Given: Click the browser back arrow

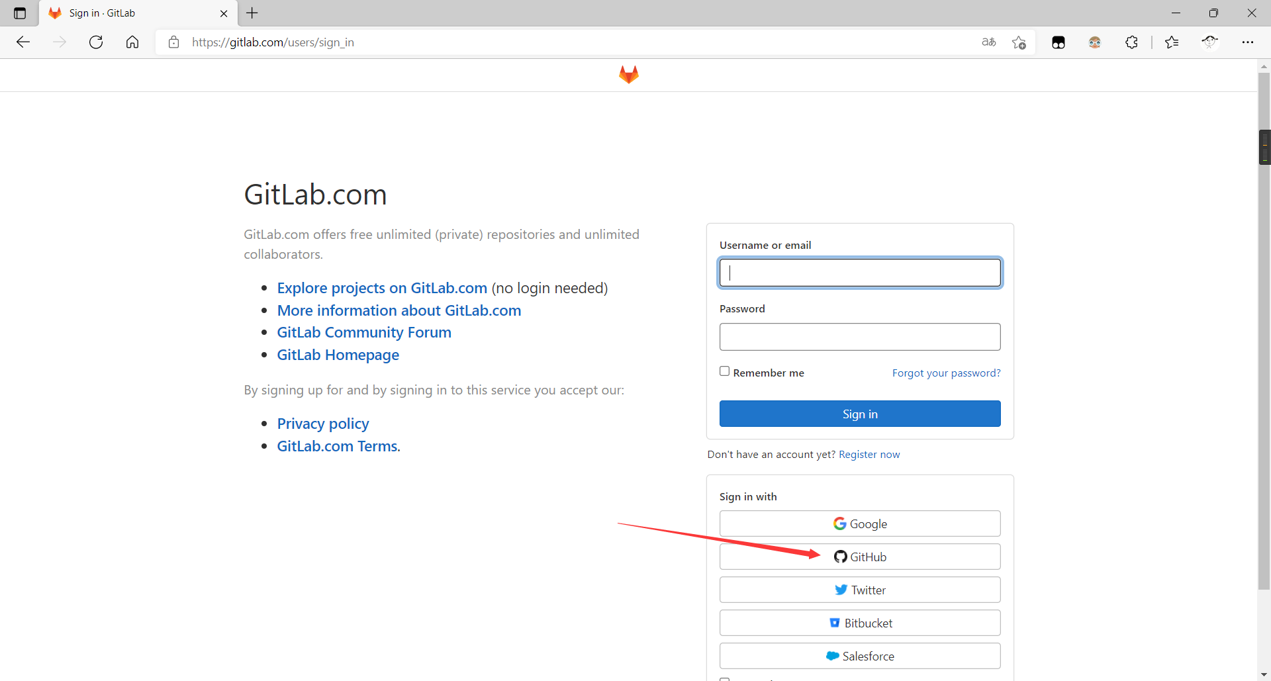Looking at the screenshot, I should (23, 42).
